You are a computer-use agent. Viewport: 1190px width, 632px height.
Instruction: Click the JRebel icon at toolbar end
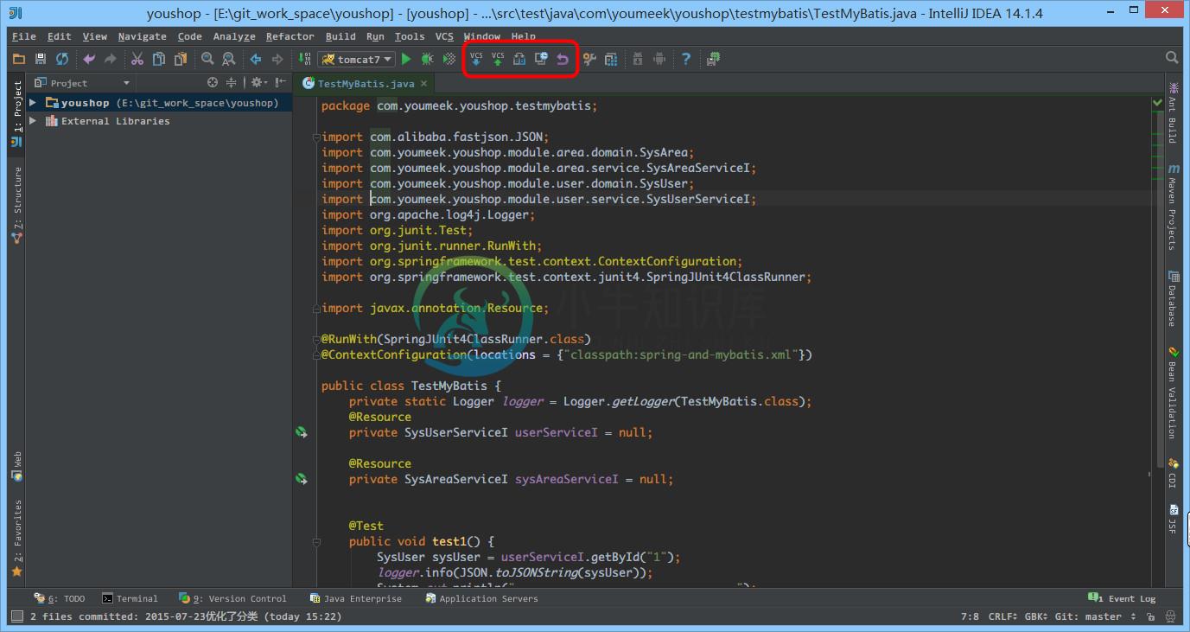713,59
